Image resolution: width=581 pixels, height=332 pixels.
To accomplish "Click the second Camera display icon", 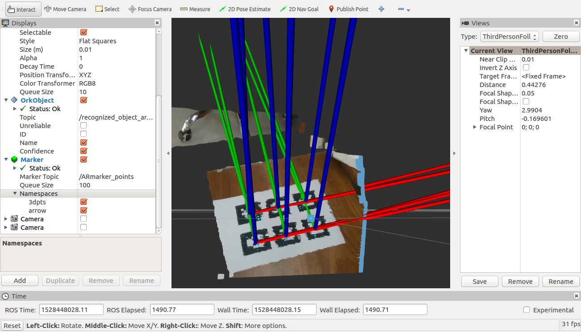I will (14, 228).
